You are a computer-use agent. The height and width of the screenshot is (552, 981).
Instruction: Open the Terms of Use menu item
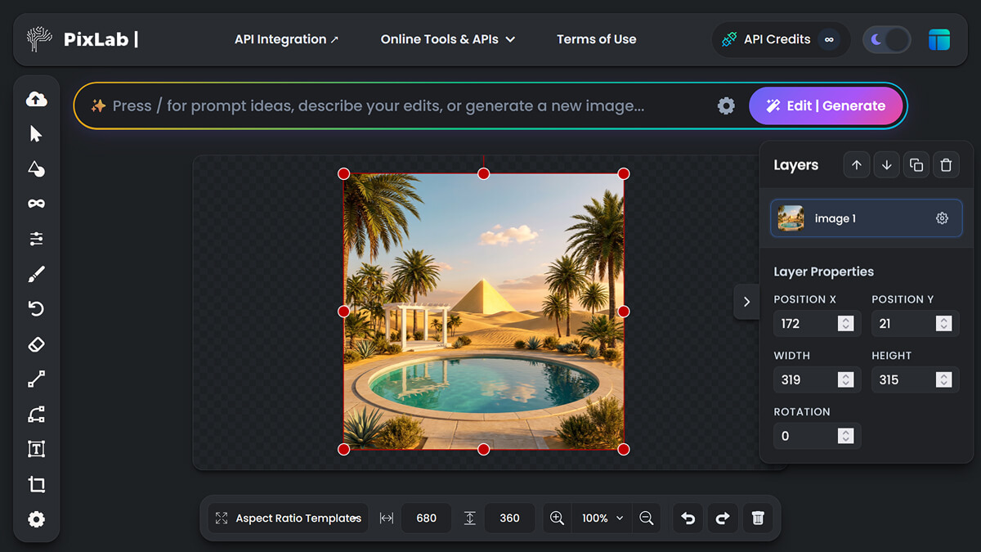596,38
